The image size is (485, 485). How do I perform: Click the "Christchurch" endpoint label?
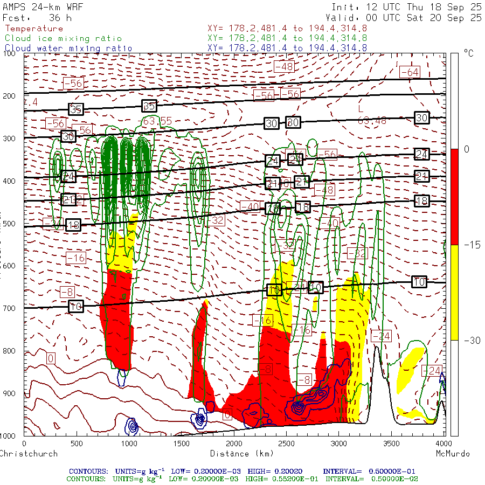[x=29, y=453]
